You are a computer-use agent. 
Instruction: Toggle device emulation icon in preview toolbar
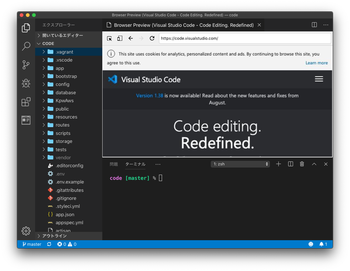click(120, 38)
